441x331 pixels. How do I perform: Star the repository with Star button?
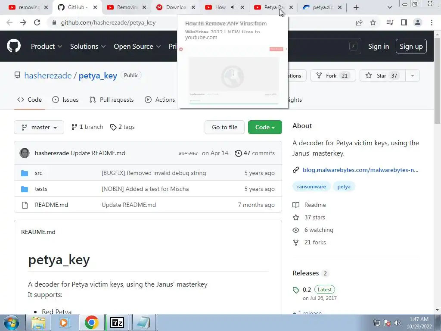pyautogui.click(x=382, y=75)
